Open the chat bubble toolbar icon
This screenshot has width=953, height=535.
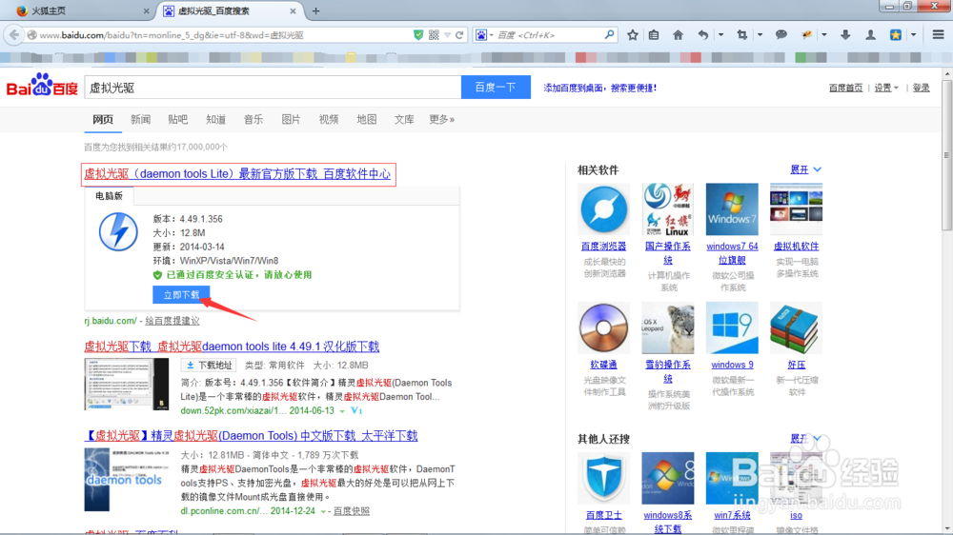click(x=781, y=35)
